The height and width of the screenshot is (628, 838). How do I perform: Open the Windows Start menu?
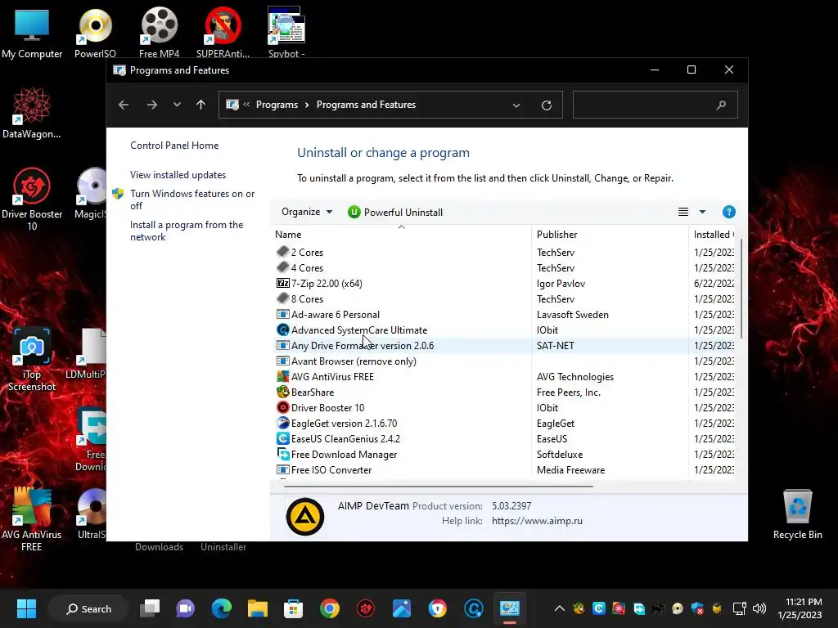coord(26,608)
